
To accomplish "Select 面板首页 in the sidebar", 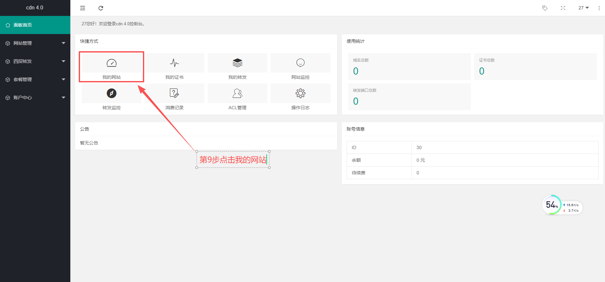I will [x=35, y=25].
